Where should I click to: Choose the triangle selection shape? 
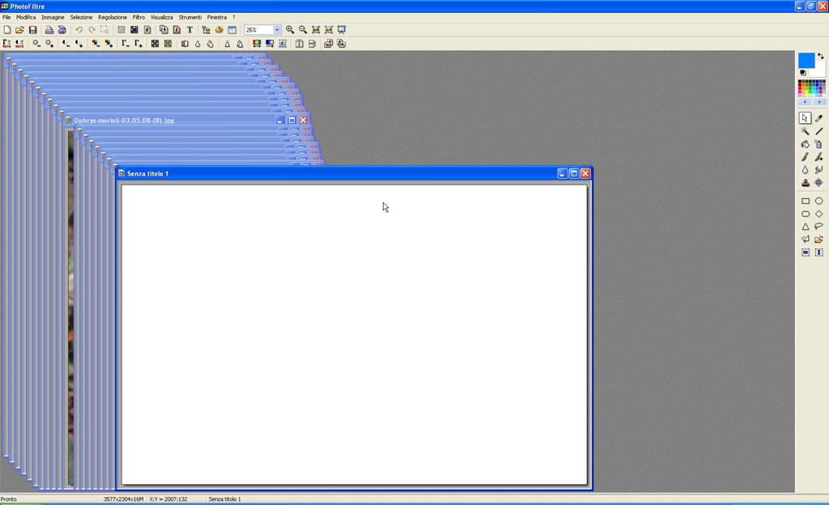pyautogui.click(x=806, y=227)
